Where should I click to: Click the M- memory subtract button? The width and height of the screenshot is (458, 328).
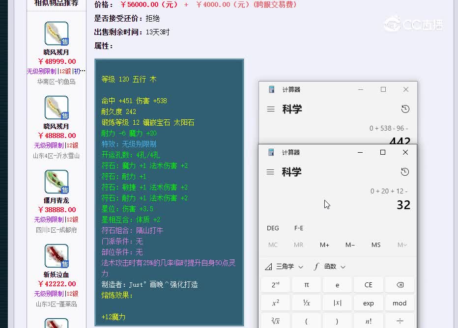point(350,245)
